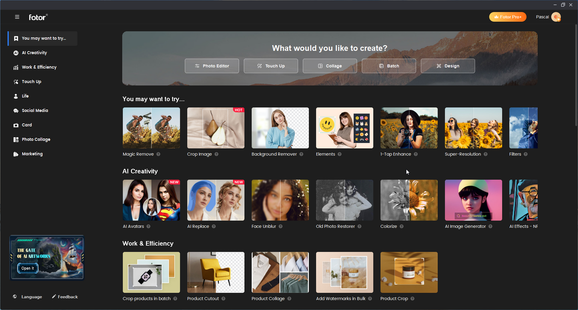The height and width of the screenshot is (310, 578).
Task: Select AI Creativity in sidebar
Action: (x=34, y=53)
